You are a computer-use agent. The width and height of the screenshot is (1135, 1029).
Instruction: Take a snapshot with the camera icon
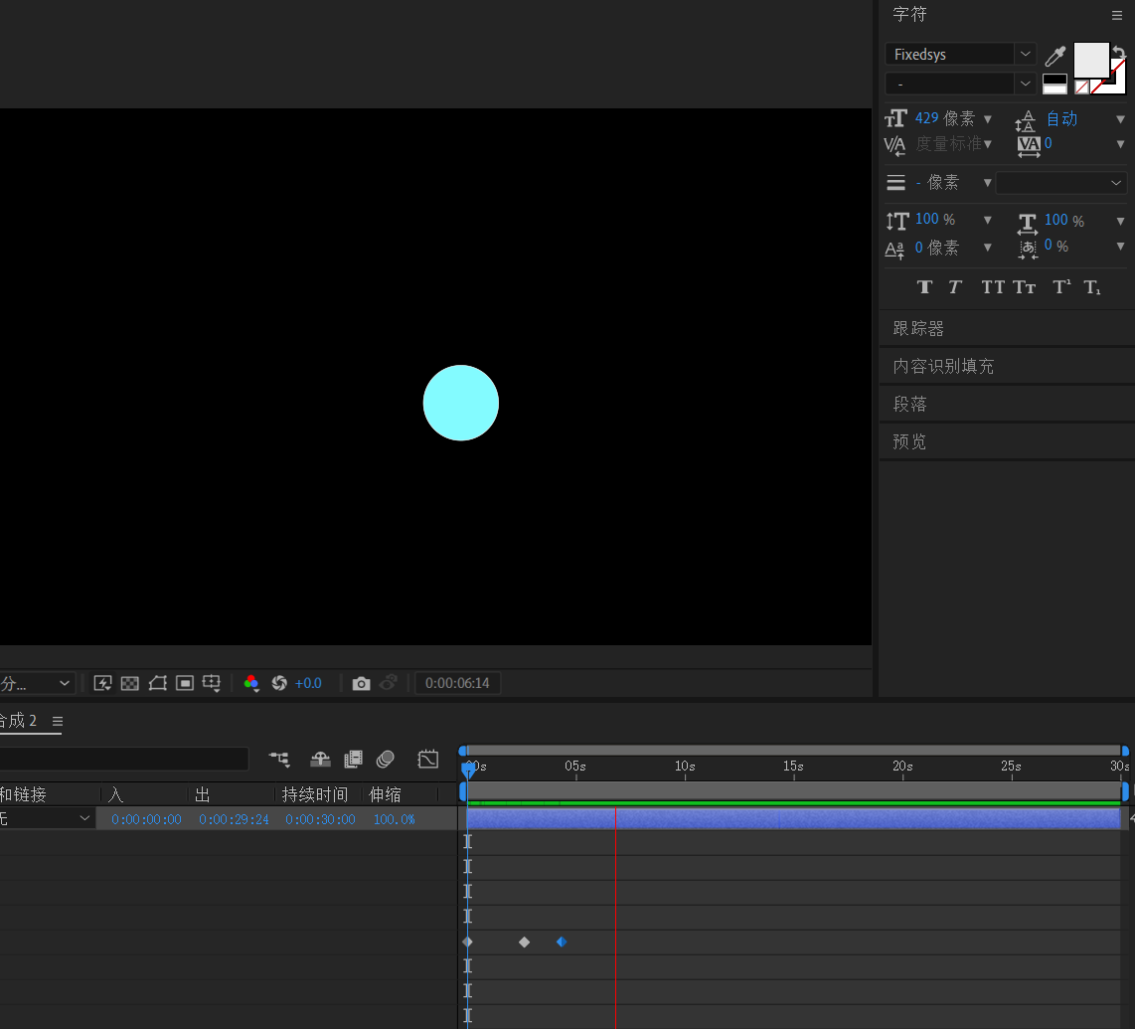tap(362, 683)
